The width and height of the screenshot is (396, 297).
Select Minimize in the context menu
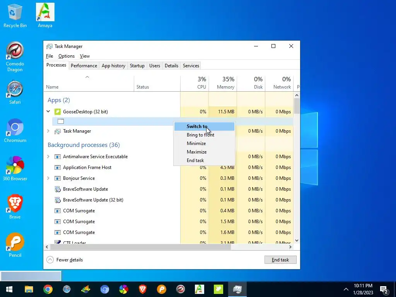click(x=204, y=143)
